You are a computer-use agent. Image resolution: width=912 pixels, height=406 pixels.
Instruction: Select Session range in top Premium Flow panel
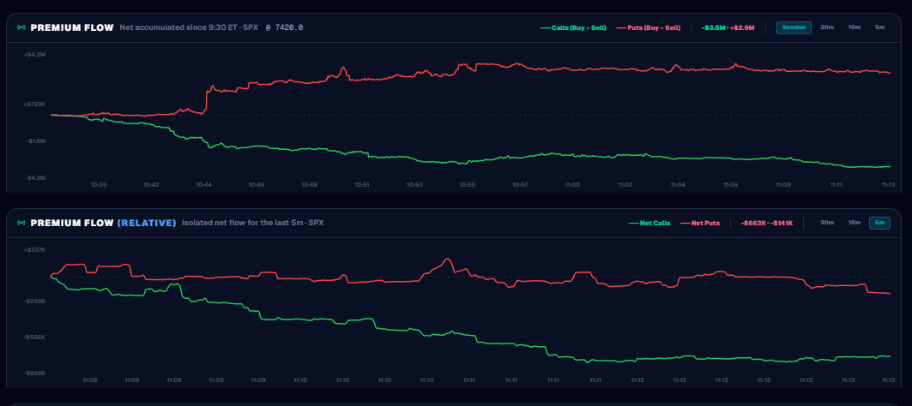pyautogui.click(x=794, y=27)
